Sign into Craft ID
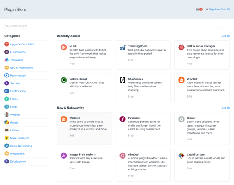The height and width of the screenshot is (185, 234). [x=219, y=9]
